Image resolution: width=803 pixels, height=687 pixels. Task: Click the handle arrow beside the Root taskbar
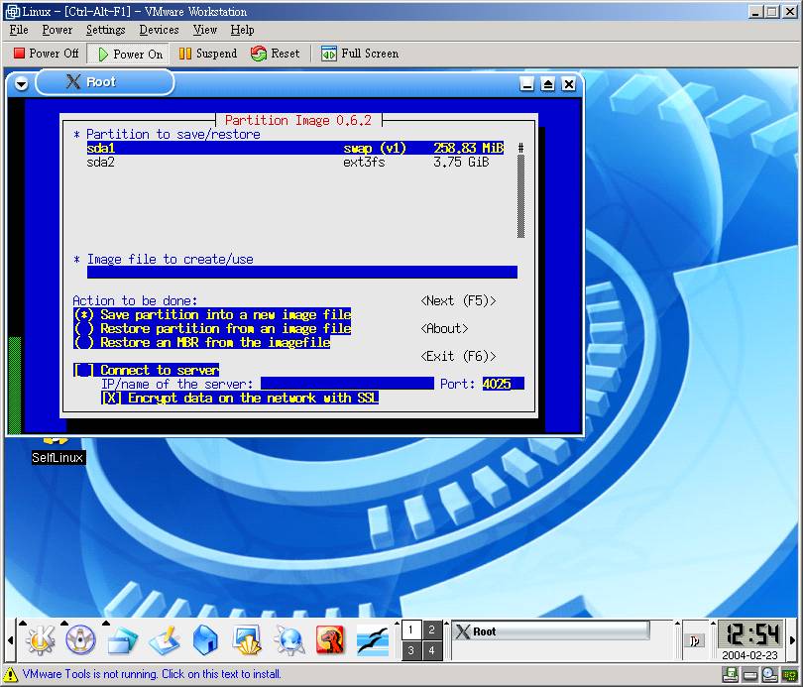[x=446, y=623]
